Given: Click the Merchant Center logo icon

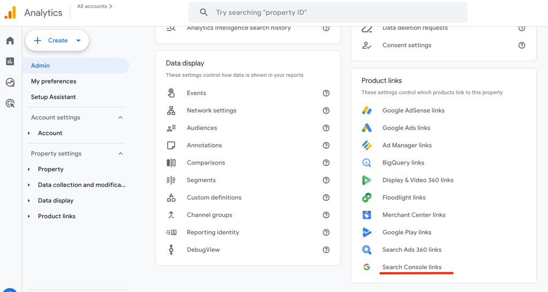Looking at the screenshot, I should 367,215.
